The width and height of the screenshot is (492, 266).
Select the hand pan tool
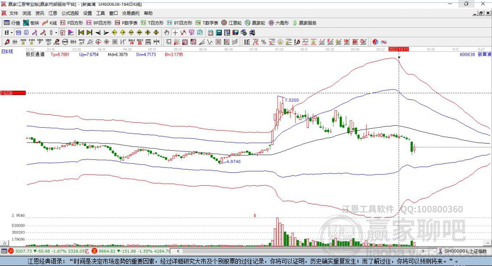tap(167, 33)
